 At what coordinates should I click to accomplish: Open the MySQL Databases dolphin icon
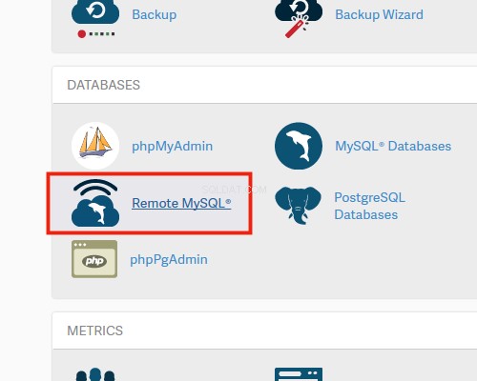point(299,146)
